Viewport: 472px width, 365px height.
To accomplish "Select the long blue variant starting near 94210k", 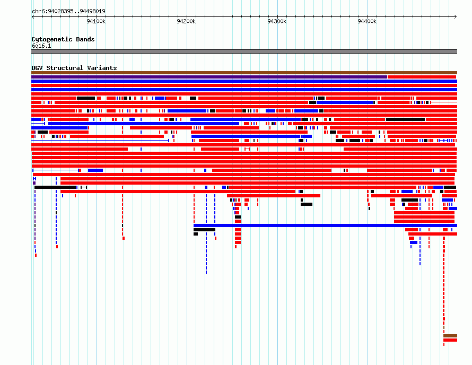I will pos(326,225).
